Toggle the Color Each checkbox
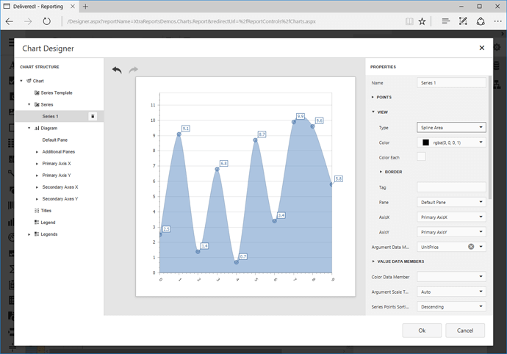507x354 pixels. pos(421,156)
